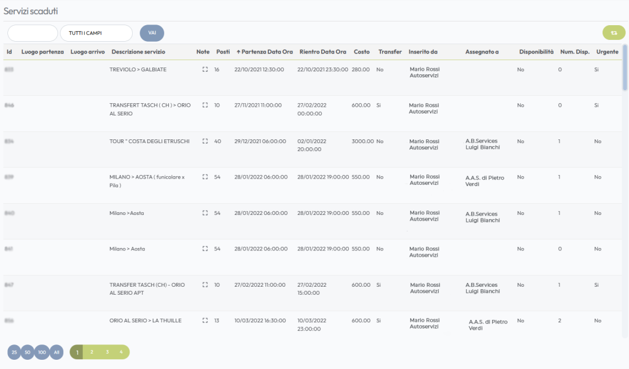The image size is (629, 369).
Task: Type in the empty search input box
Action: click(32, 33)
